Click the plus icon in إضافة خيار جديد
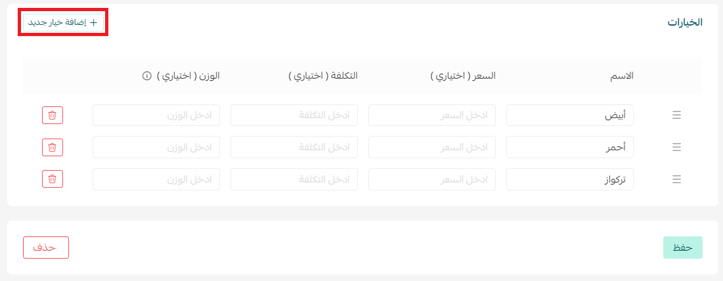723x281 pixels. (94, 22)
